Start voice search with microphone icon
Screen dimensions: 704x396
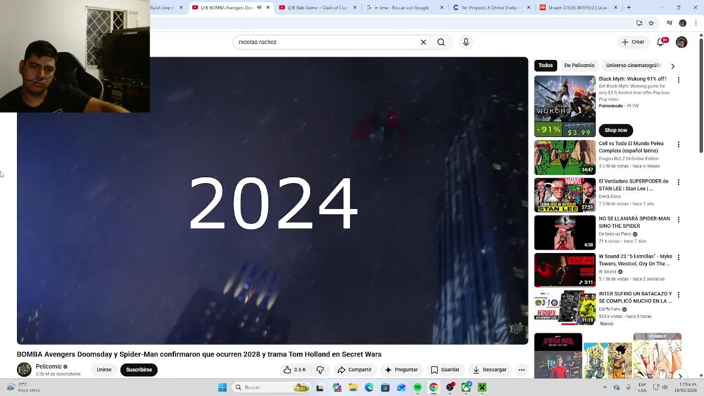(466, 42)
